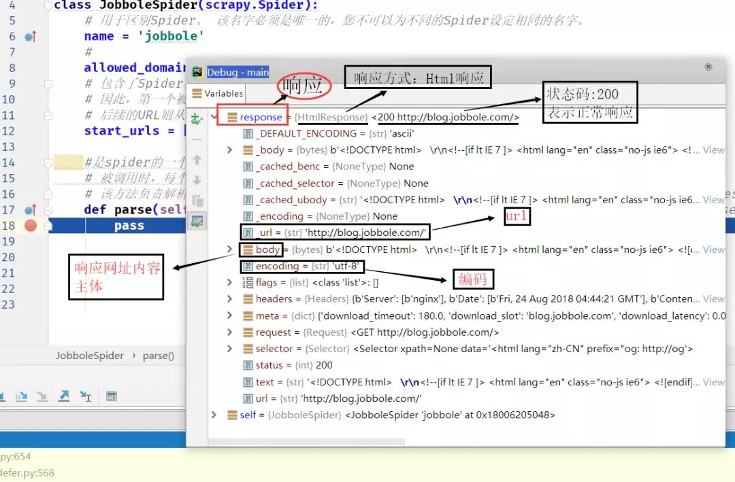Click the list icon beside flags variable
The image size is (735, 482).
tap(248, 282)
